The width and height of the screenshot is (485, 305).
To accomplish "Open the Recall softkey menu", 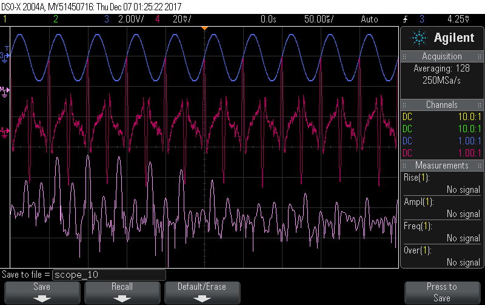I will pos(122,292).
